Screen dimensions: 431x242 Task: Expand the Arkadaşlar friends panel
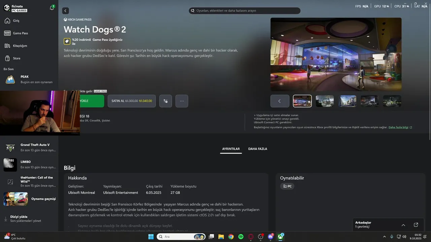coord(403,225)
